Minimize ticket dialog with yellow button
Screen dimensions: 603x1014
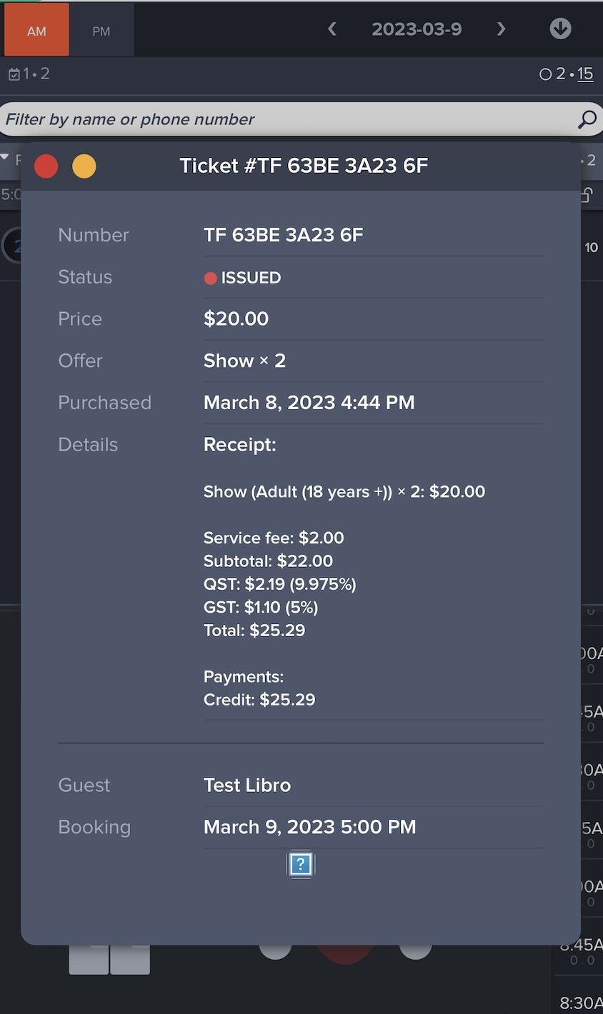[x=84, y=166]
